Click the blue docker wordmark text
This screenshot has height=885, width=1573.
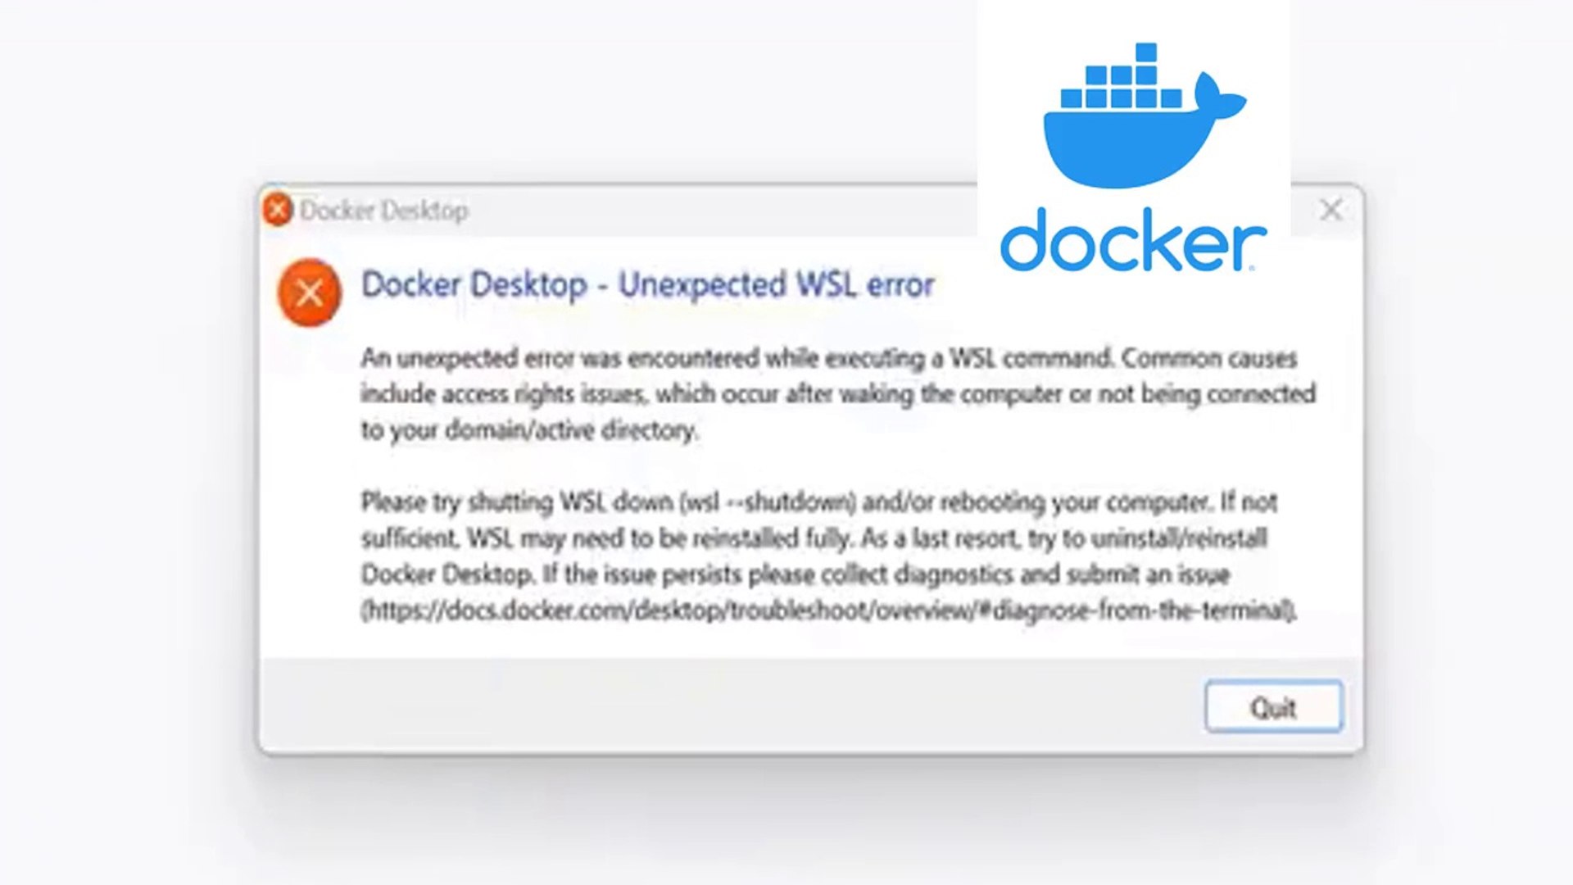(1133, 240)
